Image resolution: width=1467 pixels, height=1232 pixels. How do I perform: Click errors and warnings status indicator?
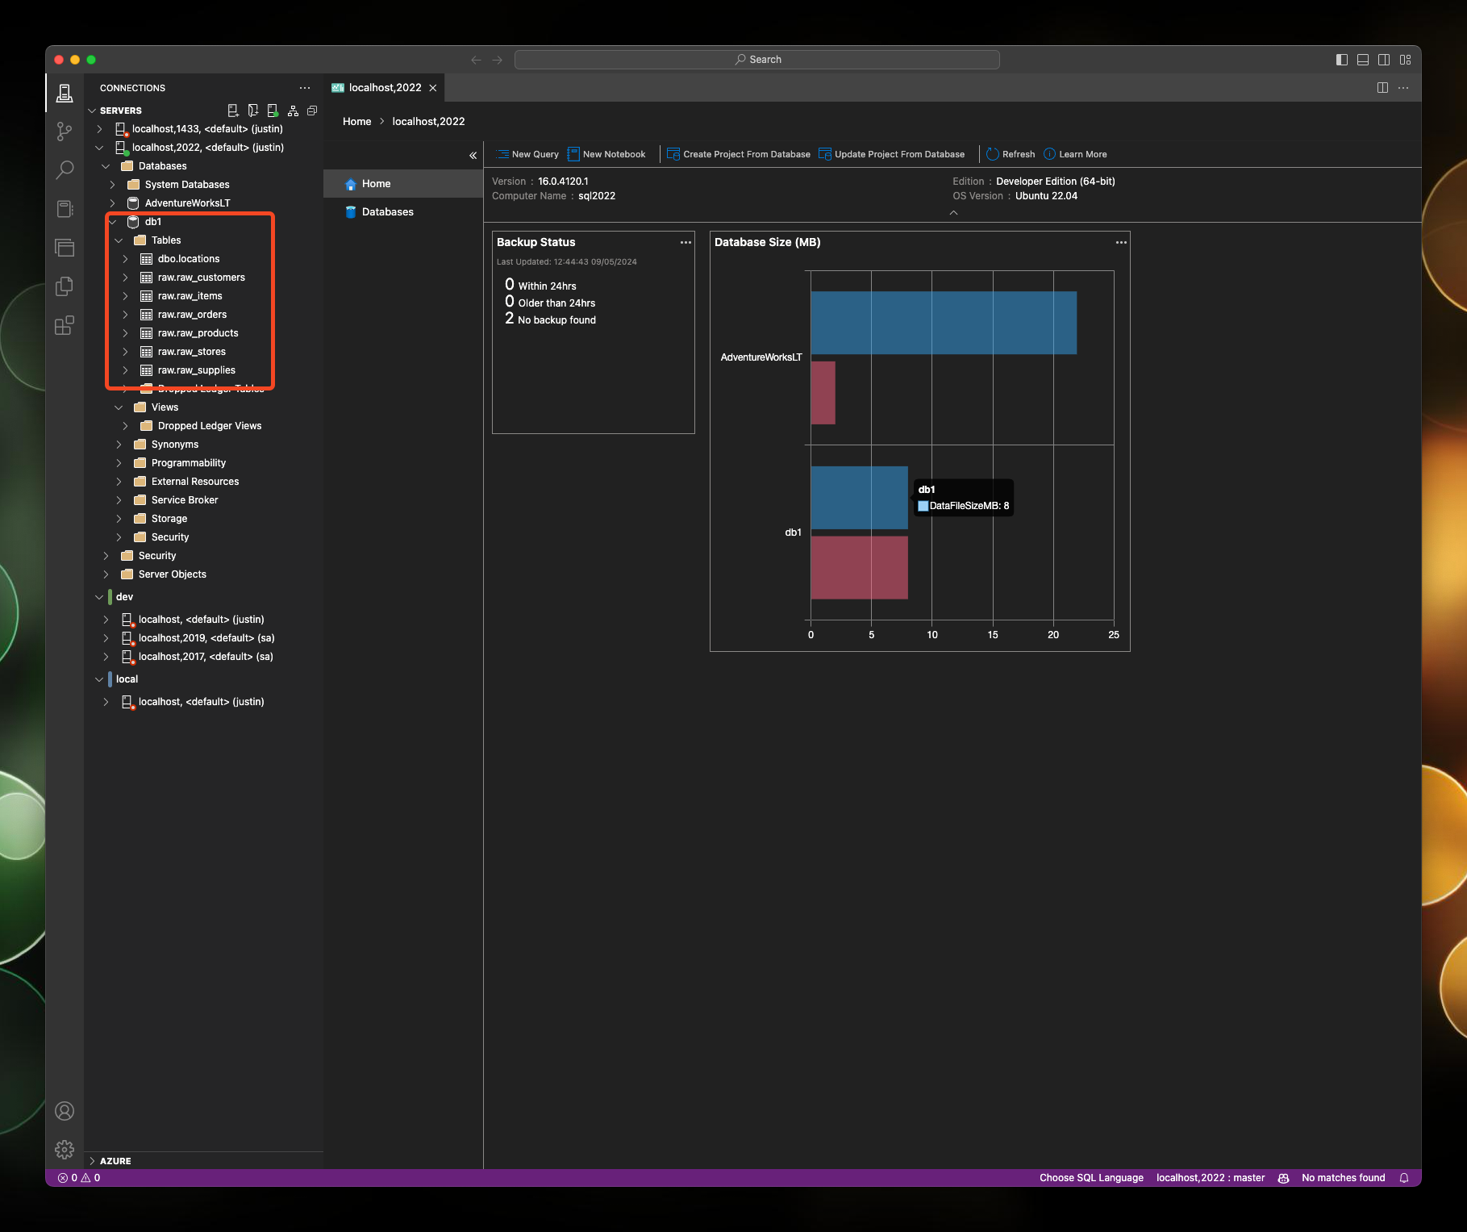click(x=79, y=1178)
